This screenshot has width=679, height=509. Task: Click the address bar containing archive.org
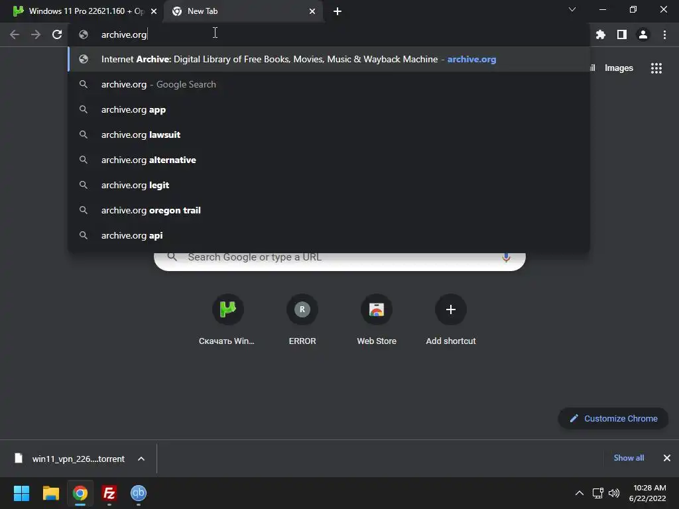tap(329, 34)
